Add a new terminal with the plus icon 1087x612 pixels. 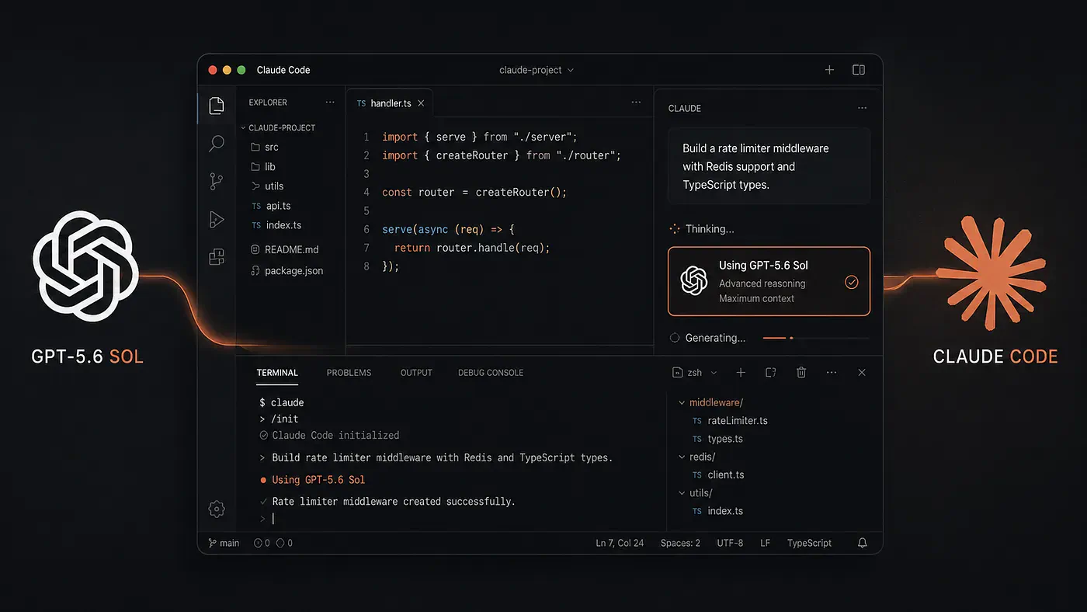pyautogui.click(x=741, y=373)
